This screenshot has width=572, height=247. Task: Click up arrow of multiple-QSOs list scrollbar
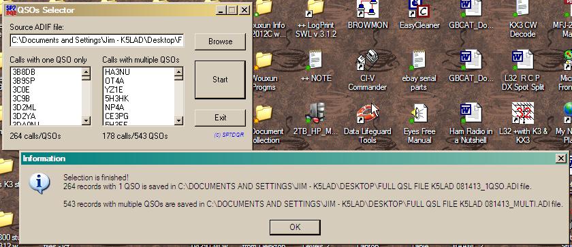coord(178,72)
